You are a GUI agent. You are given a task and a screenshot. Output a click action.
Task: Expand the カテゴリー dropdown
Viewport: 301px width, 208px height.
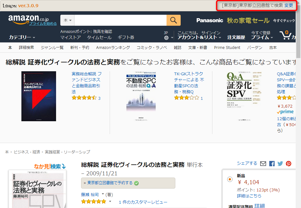click(22, 37)
